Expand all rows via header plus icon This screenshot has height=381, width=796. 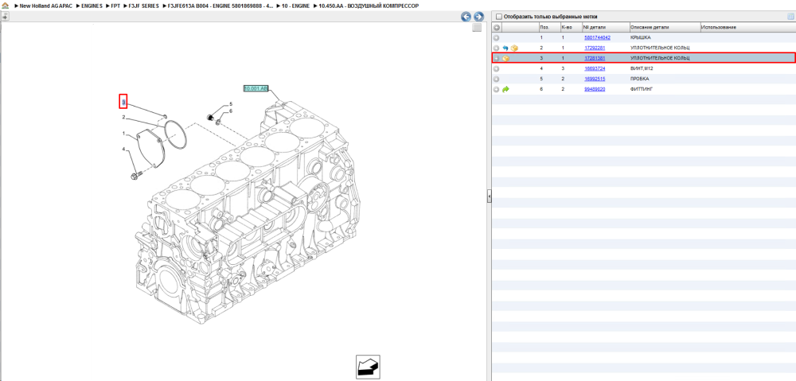tap(497, 27)
